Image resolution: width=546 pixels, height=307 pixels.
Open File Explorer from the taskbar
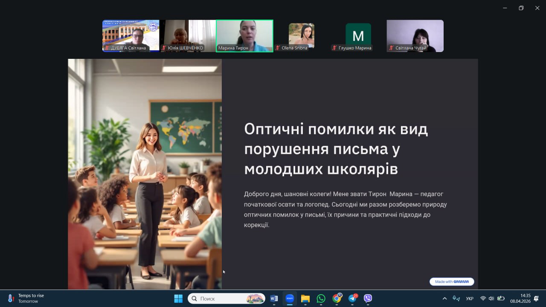(305, 298)
